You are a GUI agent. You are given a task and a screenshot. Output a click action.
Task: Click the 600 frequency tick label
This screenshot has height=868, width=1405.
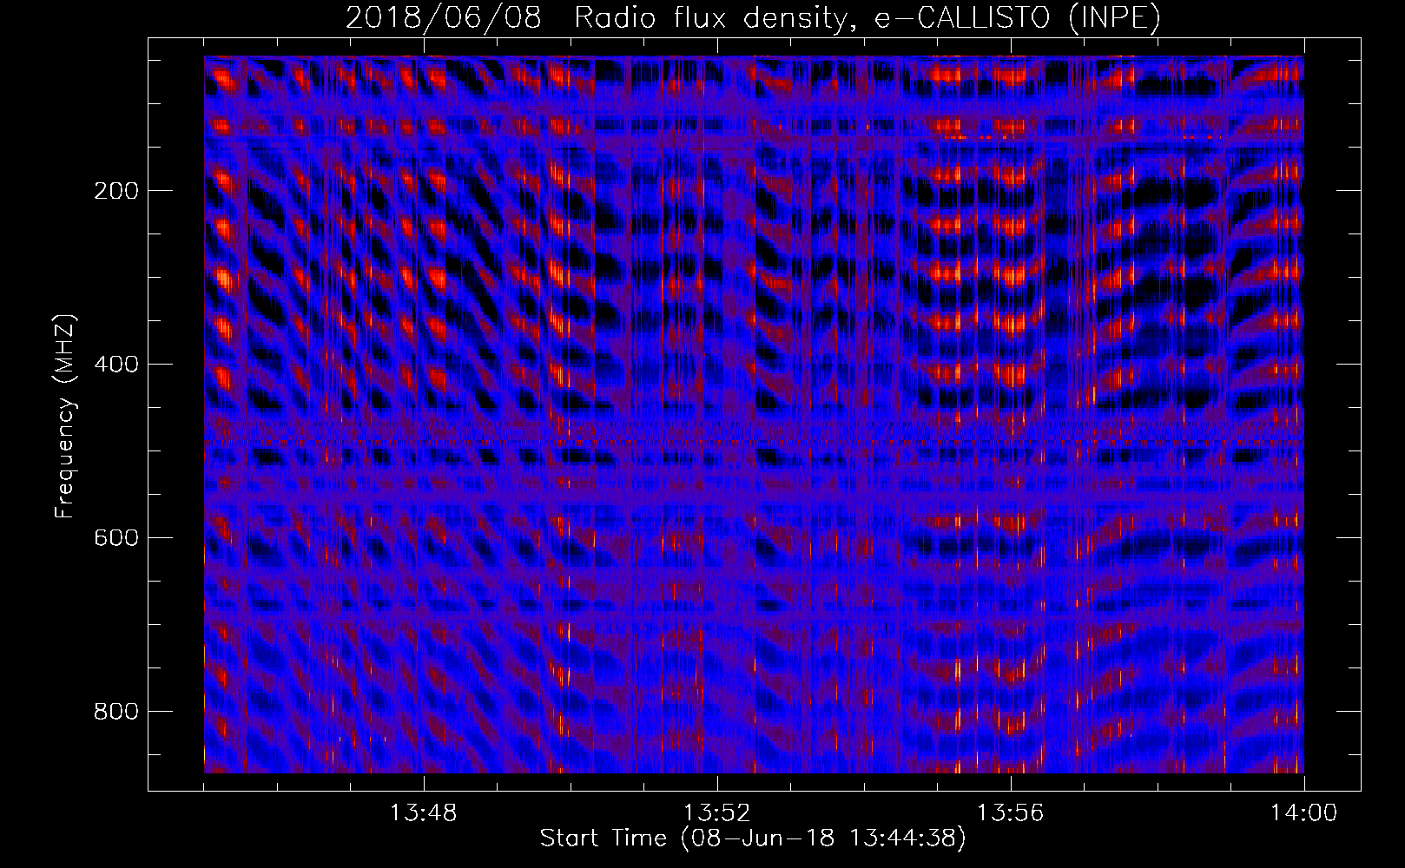115,538
